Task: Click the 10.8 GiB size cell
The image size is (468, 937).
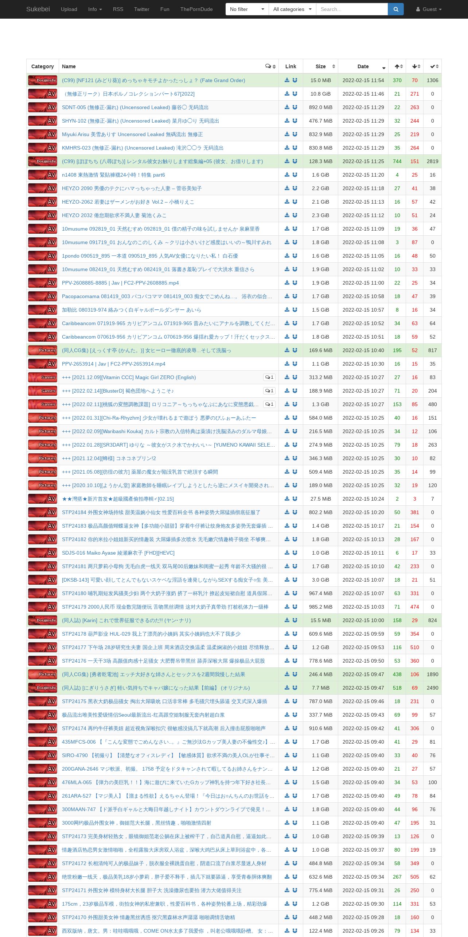Action: (321, 94)
